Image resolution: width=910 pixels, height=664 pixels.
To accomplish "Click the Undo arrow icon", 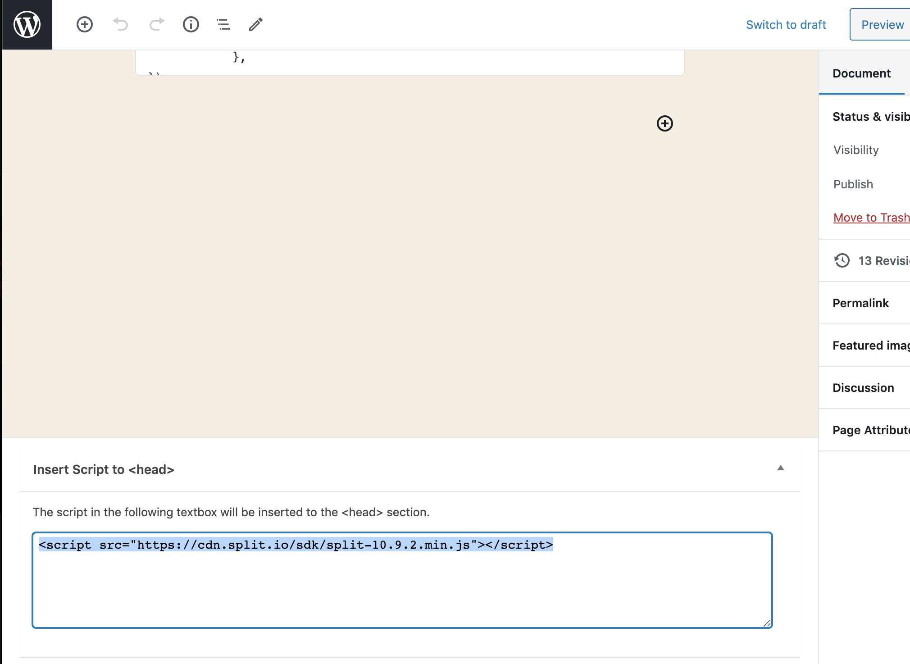I will (120, 24).
